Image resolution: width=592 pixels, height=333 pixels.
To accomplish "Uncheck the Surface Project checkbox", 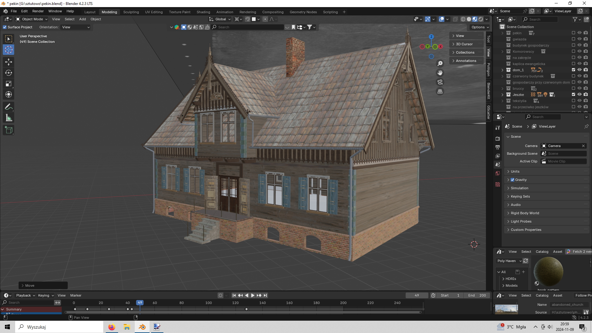I will pyautogui.click(x=5, y=27).
